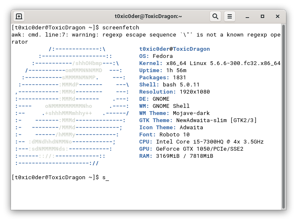297x222 pixels.
Task: Open the hamburger menu
Action: 229,16
